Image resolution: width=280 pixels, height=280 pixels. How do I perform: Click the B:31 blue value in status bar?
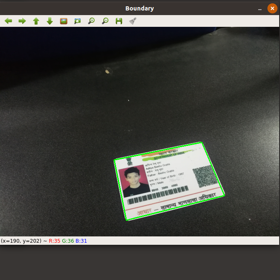(81, 241)
